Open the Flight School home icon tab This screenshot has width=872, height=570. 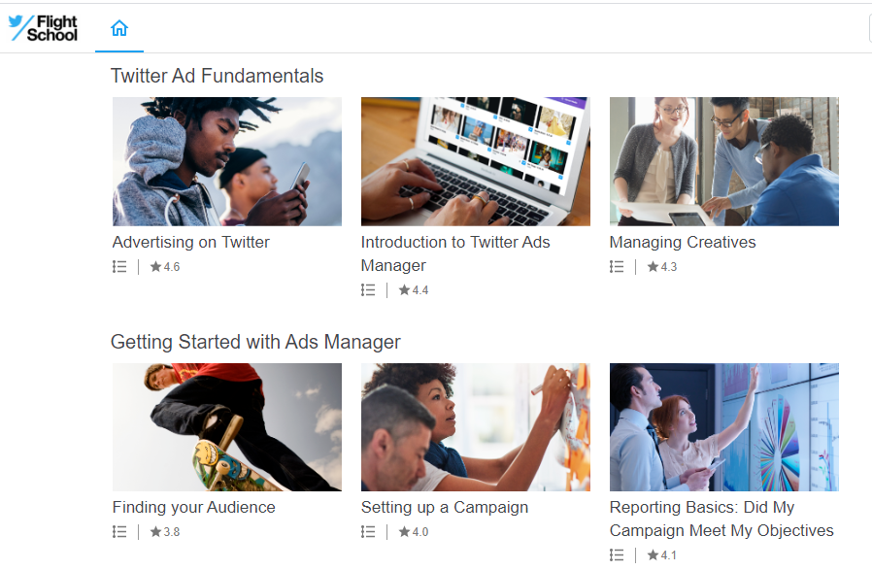(x=119, y=28)
